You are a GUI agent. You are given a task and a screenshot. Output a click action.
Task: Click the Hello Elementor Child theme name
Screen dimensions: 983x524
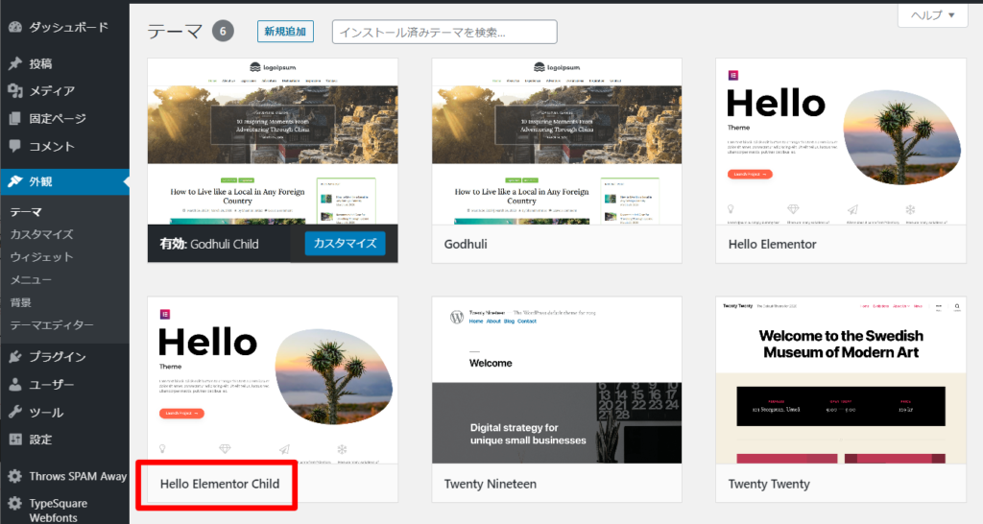220,484
